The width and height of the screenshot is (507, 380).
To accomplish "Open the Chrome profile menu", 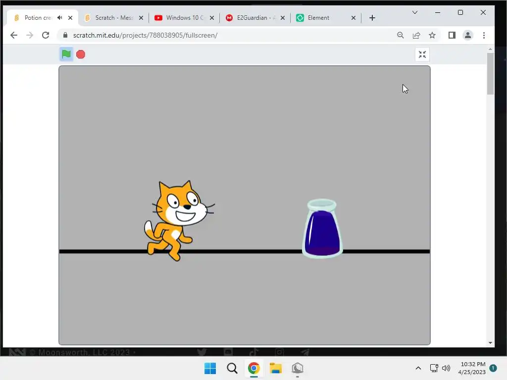I will tap(468, 35).
